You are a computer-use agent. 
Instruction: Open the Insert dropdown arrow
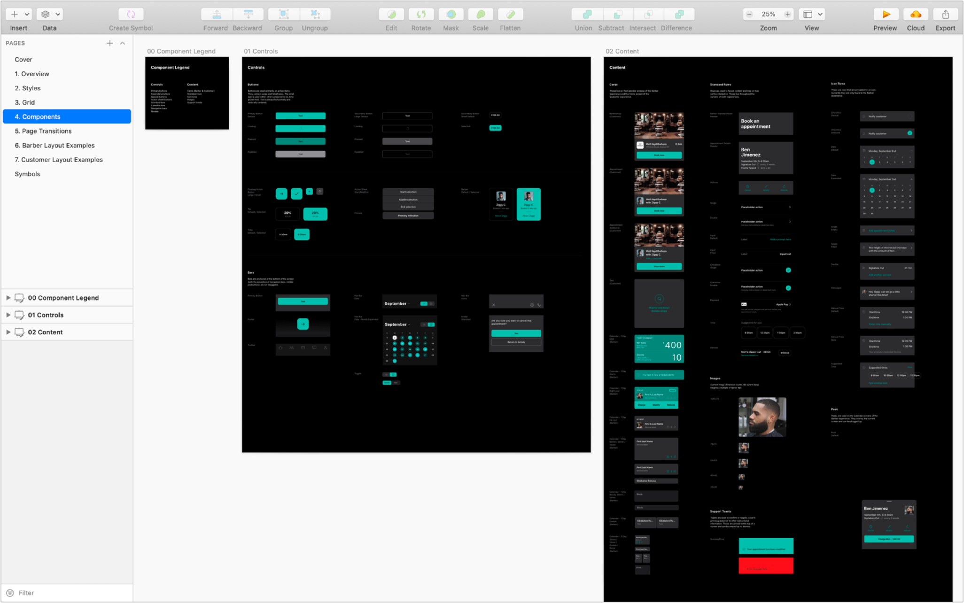[27, 15]
